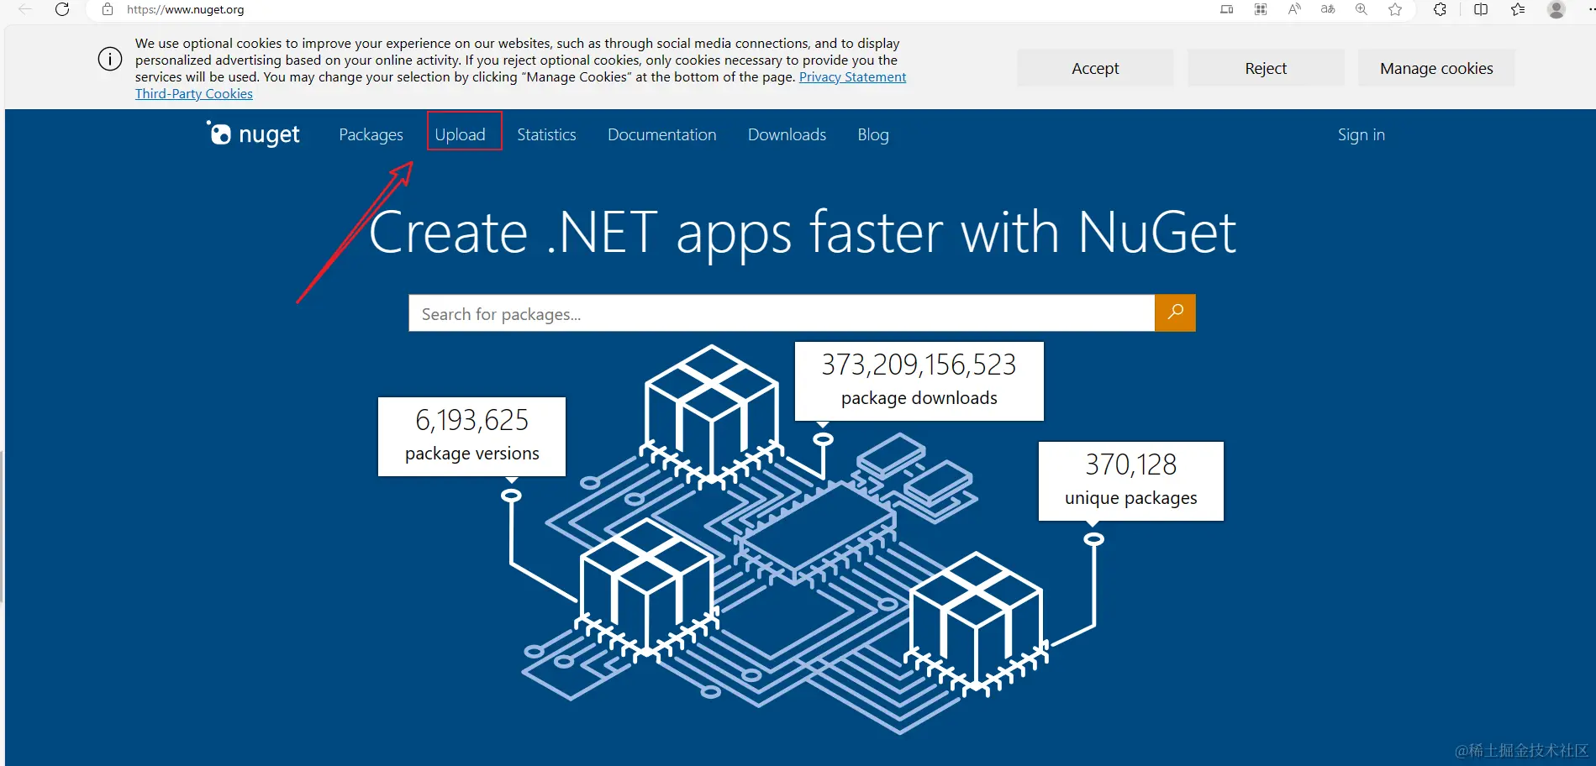Click the address bar URL www.nuget.org
The height and width of the screenshot is (766, 1596).
coord(186,10)
